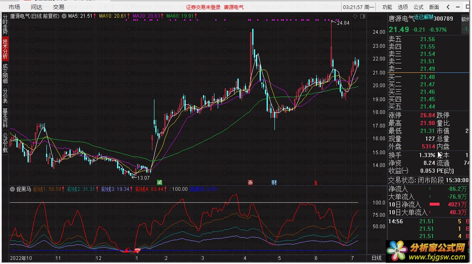Click MA20: 20.63 legend label

pyautogui.click(x=146, y=16)
